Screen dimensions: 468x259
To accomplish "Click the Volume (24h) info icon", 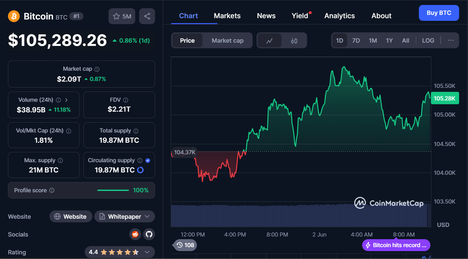I will tap(58, 100).
